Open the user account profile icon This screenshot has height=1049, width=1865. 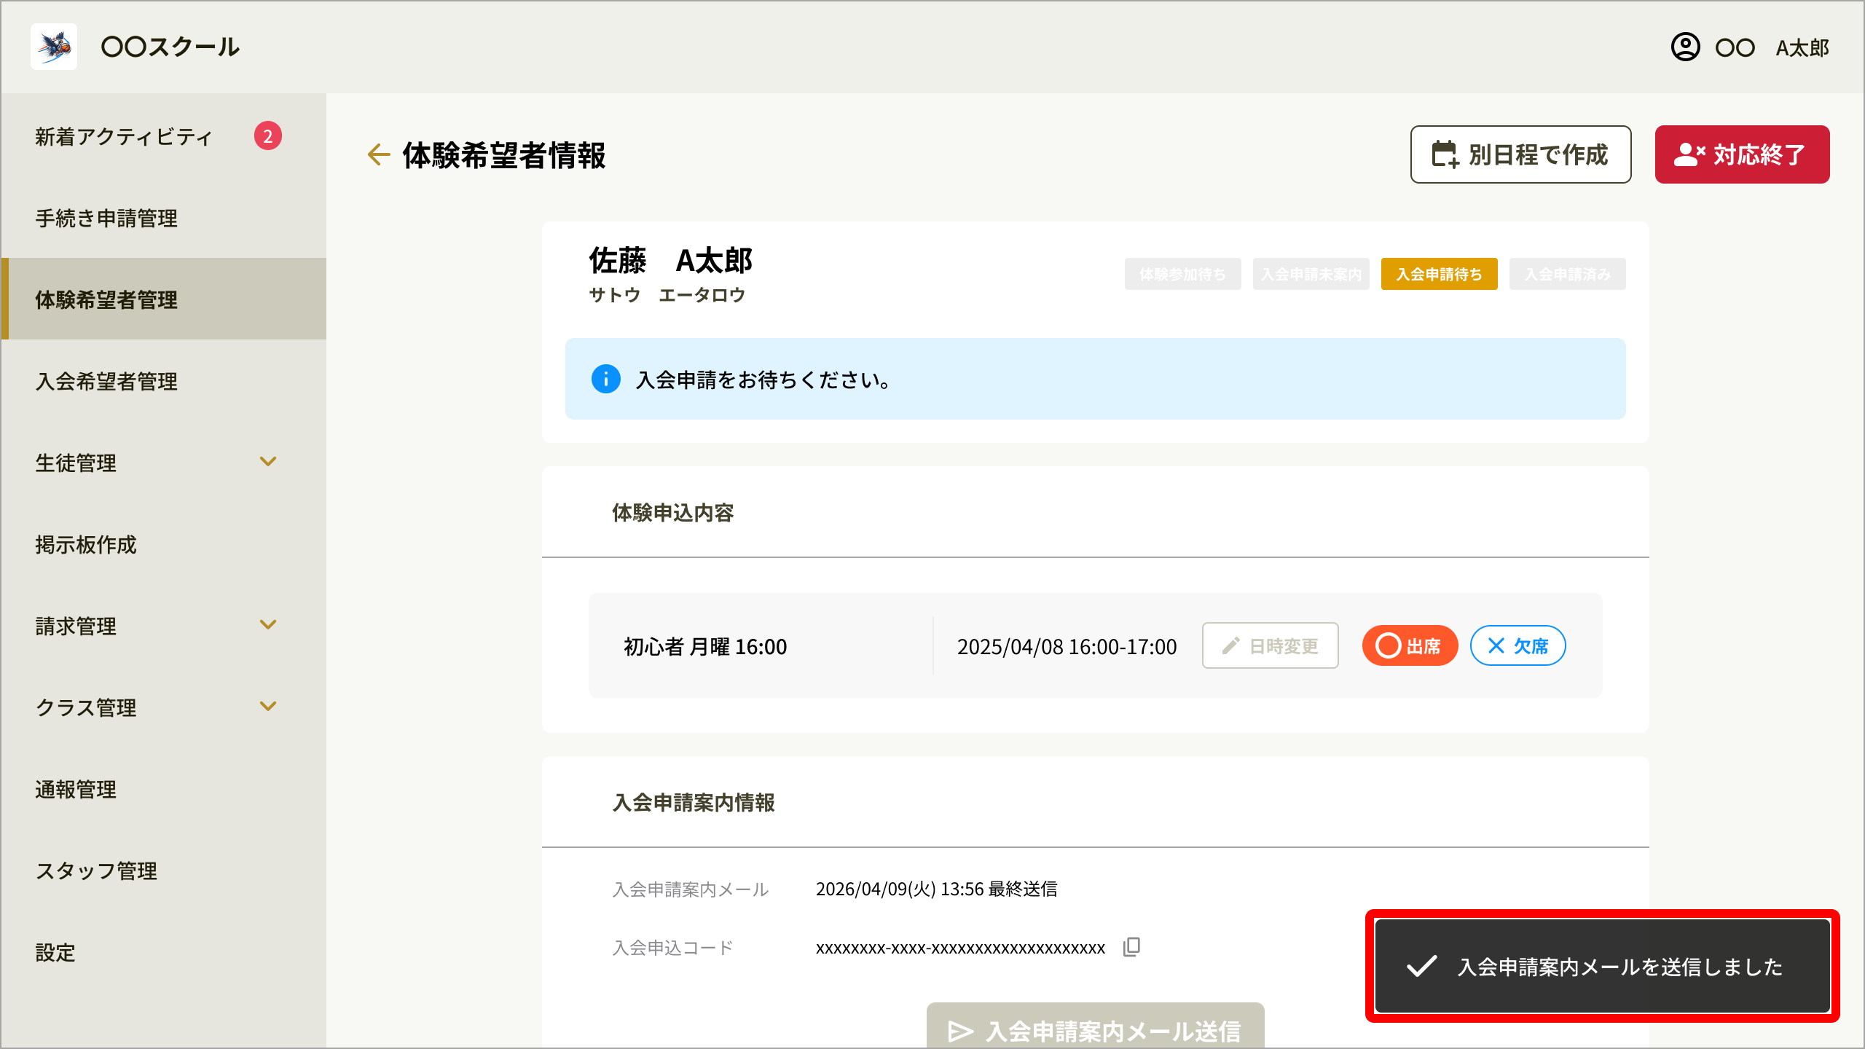click(x=1685, y=47)
